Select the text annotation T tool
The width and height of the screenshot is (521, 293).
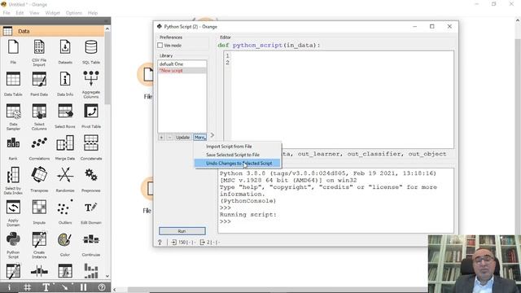click(x=46, y=287)
